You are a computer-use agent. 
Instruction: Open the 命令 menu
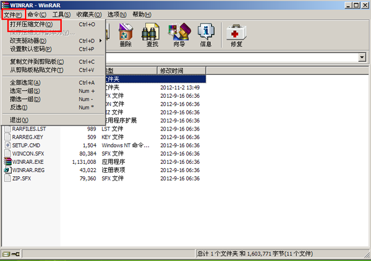pos(36,14)
